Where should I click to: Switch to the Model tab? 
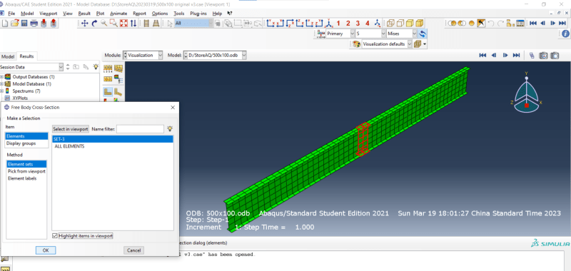pos(8,56)
